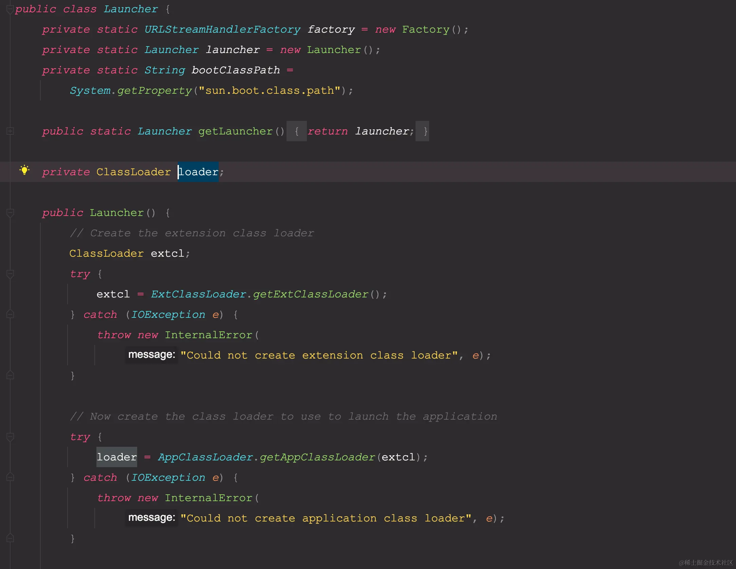Click the ExtClassLoader class reference
The height and width of the screenshot is (569, 736).
pos(198,294)
